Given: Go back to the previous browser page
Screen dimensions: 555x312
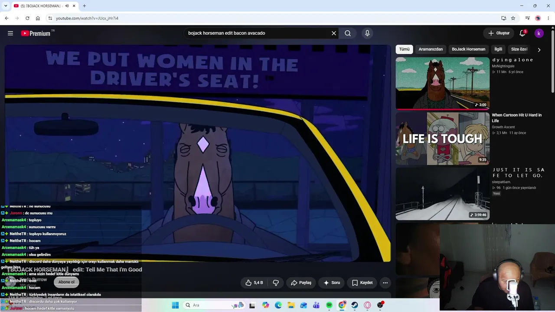Looking at the screenshot, I should (x=7, y=18).
